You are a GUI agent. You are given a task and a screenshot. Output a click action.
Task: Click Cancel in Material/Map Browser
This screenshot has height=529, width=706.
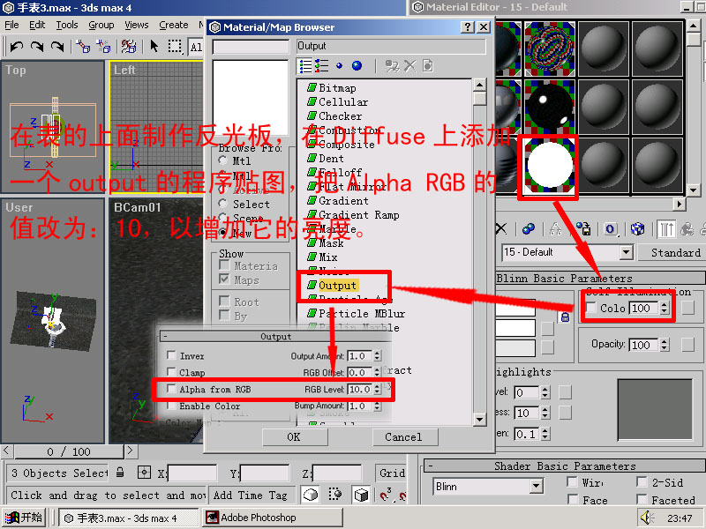[404, 436]
